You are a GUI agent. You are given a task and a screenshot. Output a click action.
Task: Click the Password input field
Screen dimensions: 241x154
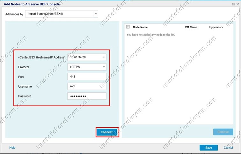point(87,96)
